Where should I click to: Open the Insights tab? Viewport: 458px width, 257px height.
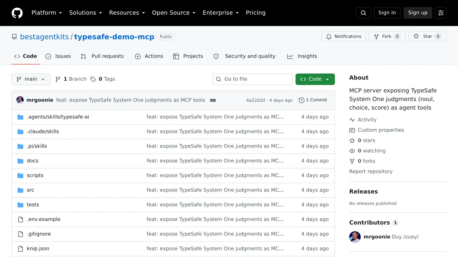point(302,56)
